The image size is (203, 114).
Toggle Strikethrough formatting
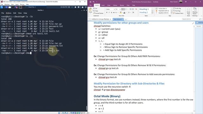114,13
